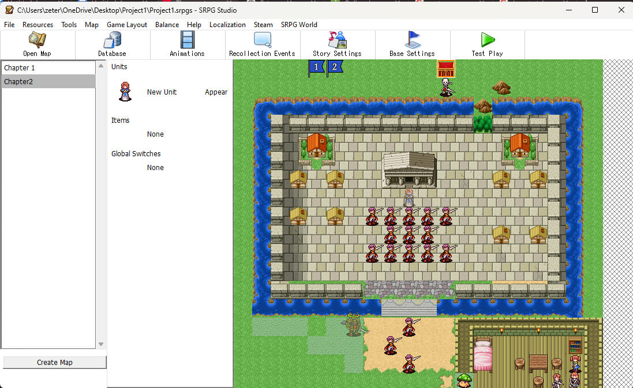Select the faded girl unit below temple

coord(409,198)
